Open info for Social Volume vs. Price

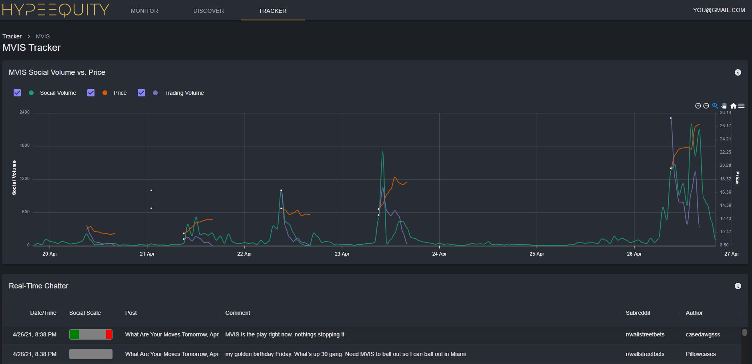click(738, 72)
